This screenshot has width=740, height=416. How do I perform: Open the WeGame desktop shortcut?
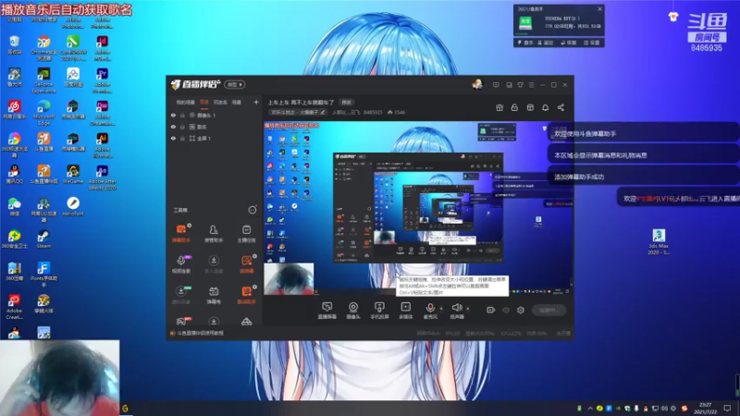point(73,174)
